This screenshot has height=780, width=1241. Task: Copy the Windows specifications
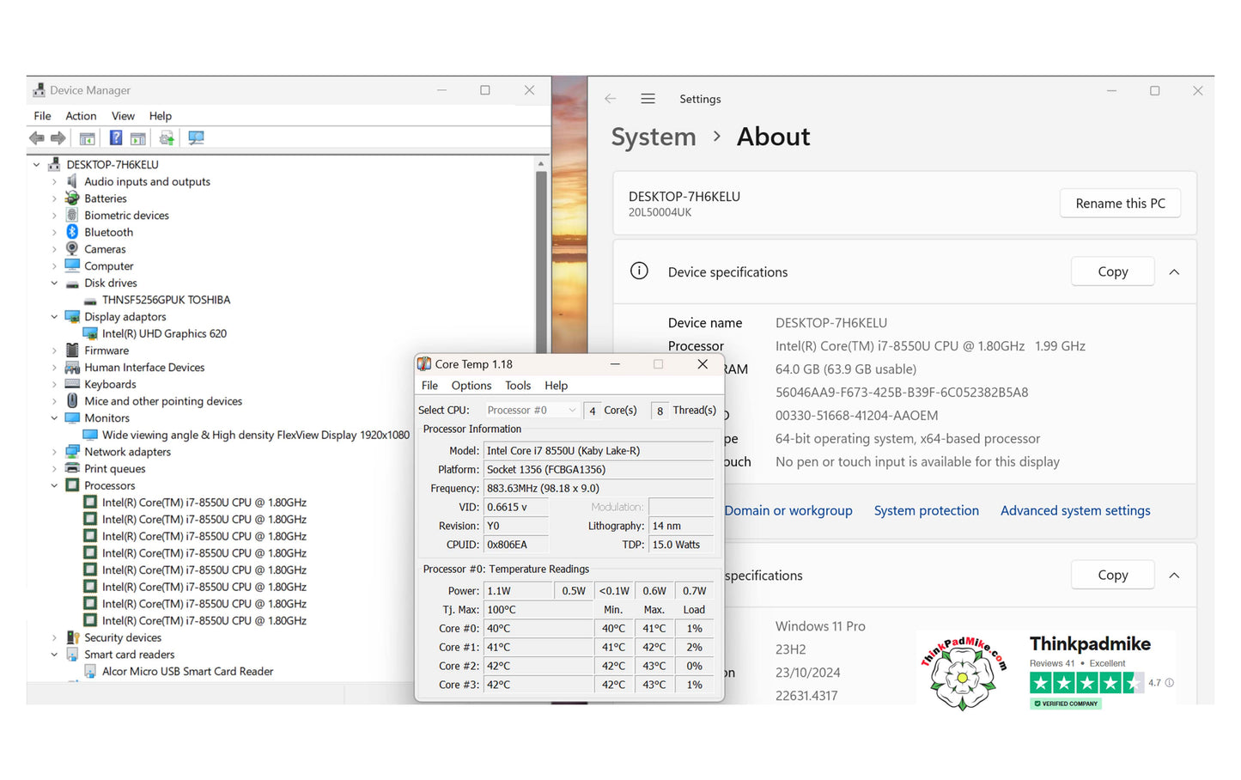pyautogui.click(x=1112, y=575)
